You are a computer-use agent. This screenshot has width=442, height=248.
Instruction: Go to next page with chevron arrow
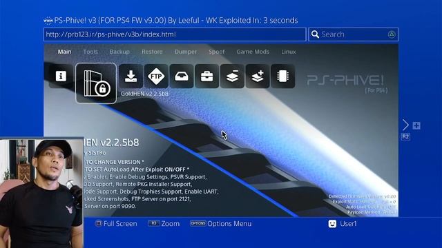[405, 125]
